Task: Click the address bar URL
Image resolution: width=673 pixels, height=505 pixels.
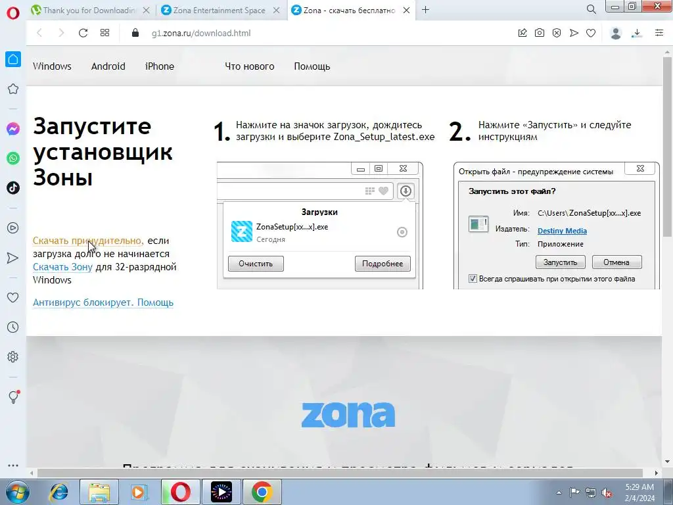Action: [x=201, y=33]
